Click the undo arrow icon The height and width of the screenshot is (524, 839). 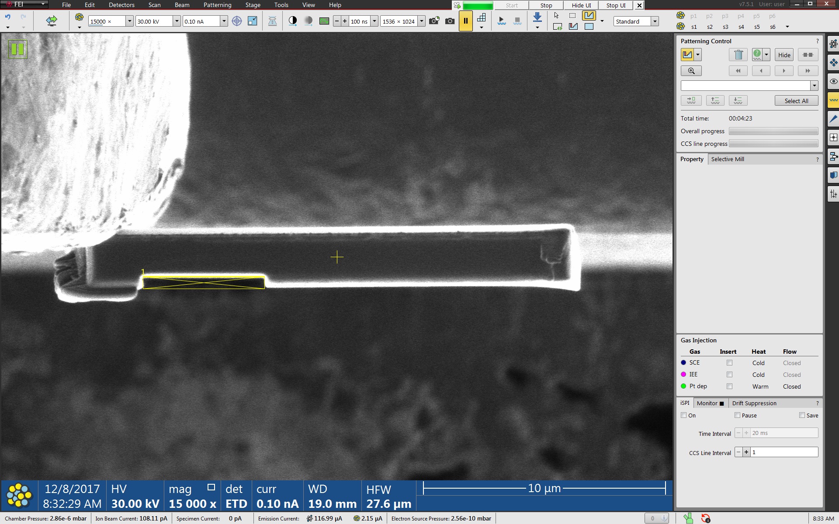8,17
